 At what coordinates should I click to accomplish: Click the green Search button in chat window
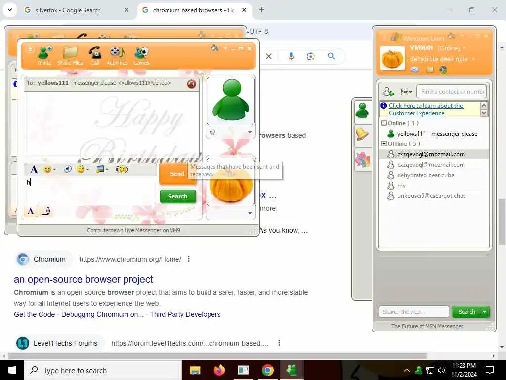coord(177,196)
